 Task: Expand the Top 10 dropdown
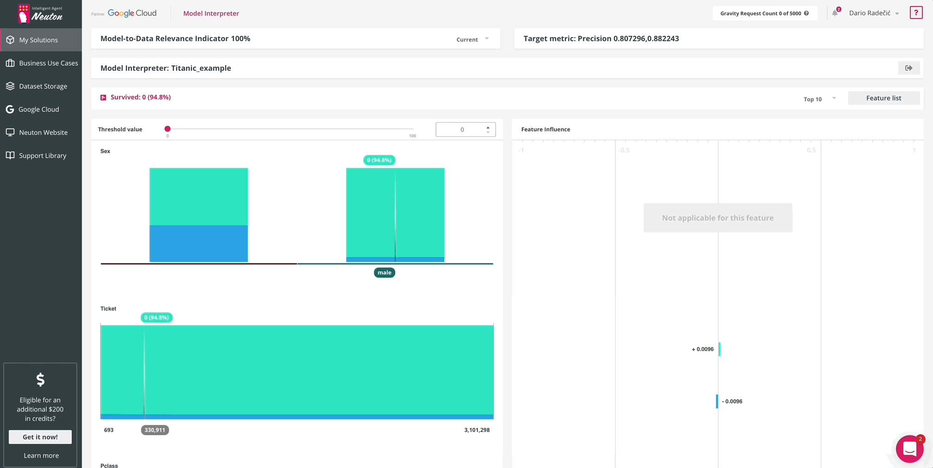tap(820, 99)
